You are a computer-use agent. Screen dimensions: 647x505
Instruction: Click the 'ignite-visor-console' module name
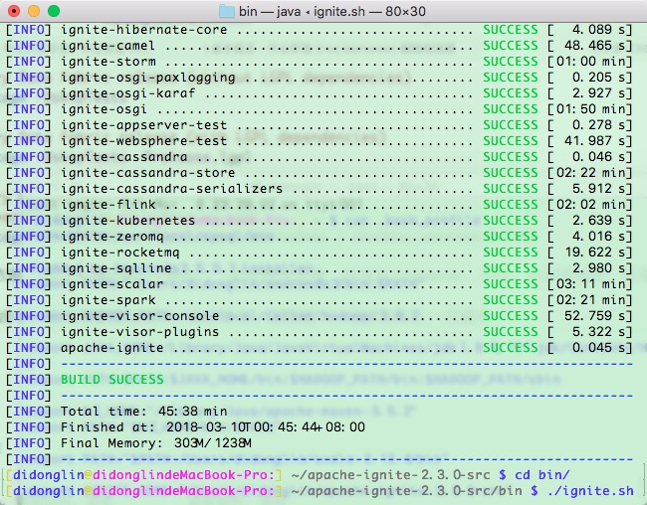(x=140, y=316)
